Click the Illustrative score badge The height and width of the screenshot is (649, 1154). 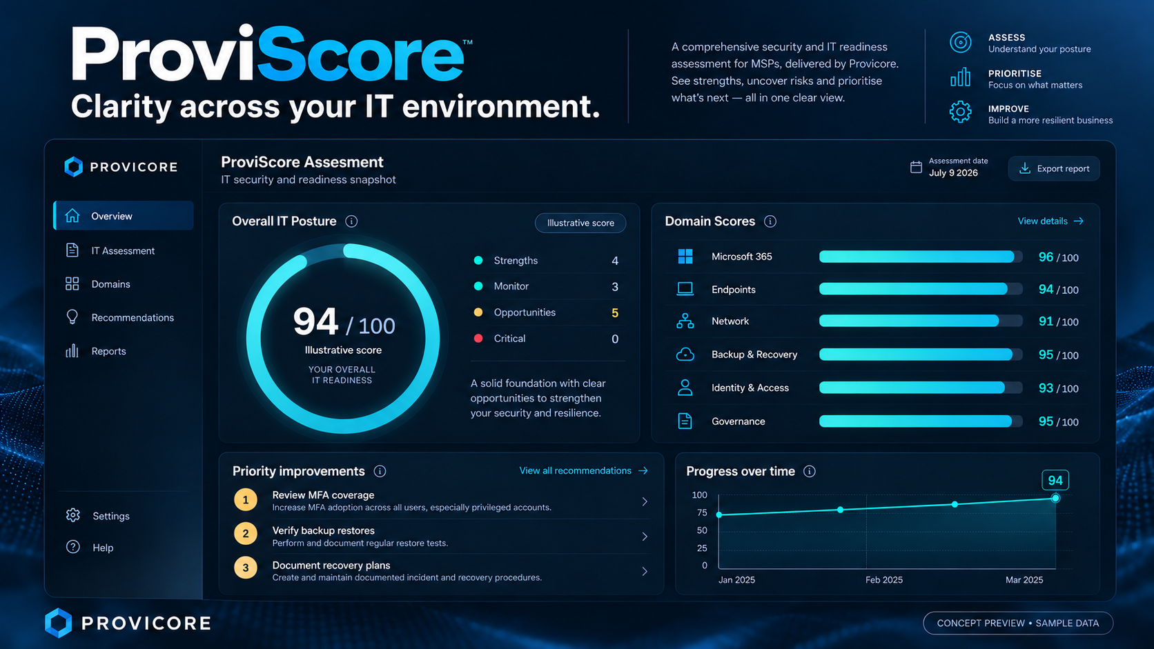(580, 223)
